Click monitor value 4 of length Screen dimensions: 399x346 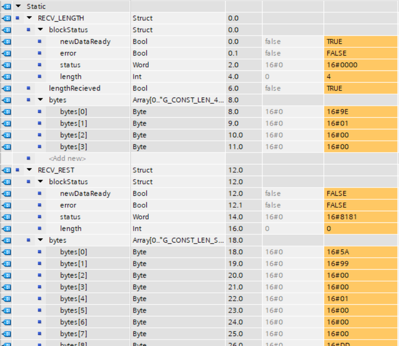(361, 76)
